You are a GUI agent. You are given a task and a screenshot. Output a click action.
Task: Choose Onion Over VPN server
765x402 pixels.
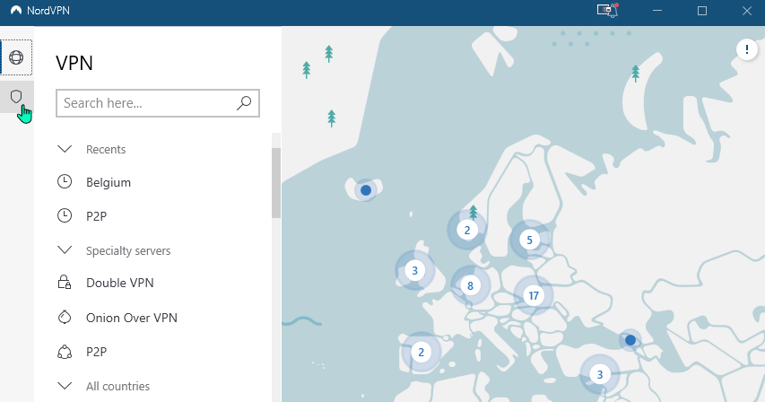(x=131, y=318)
